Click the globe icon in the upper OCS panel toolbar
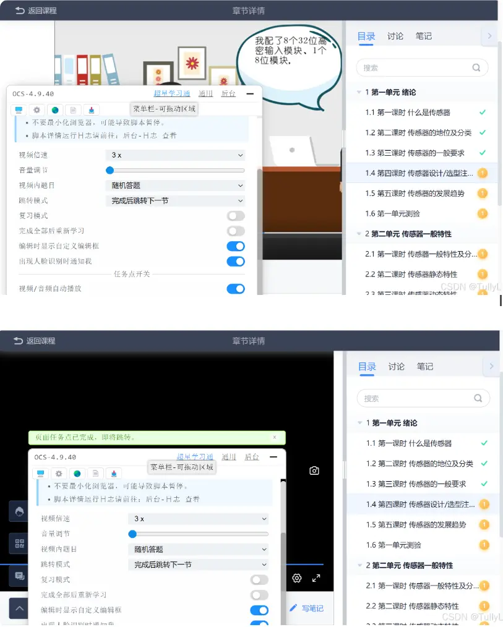The height and width of the screenshot is (627, 503). (55, 109)
